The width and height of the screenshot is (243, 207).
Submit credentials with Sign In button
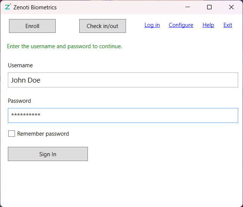(x=48, y=154)
